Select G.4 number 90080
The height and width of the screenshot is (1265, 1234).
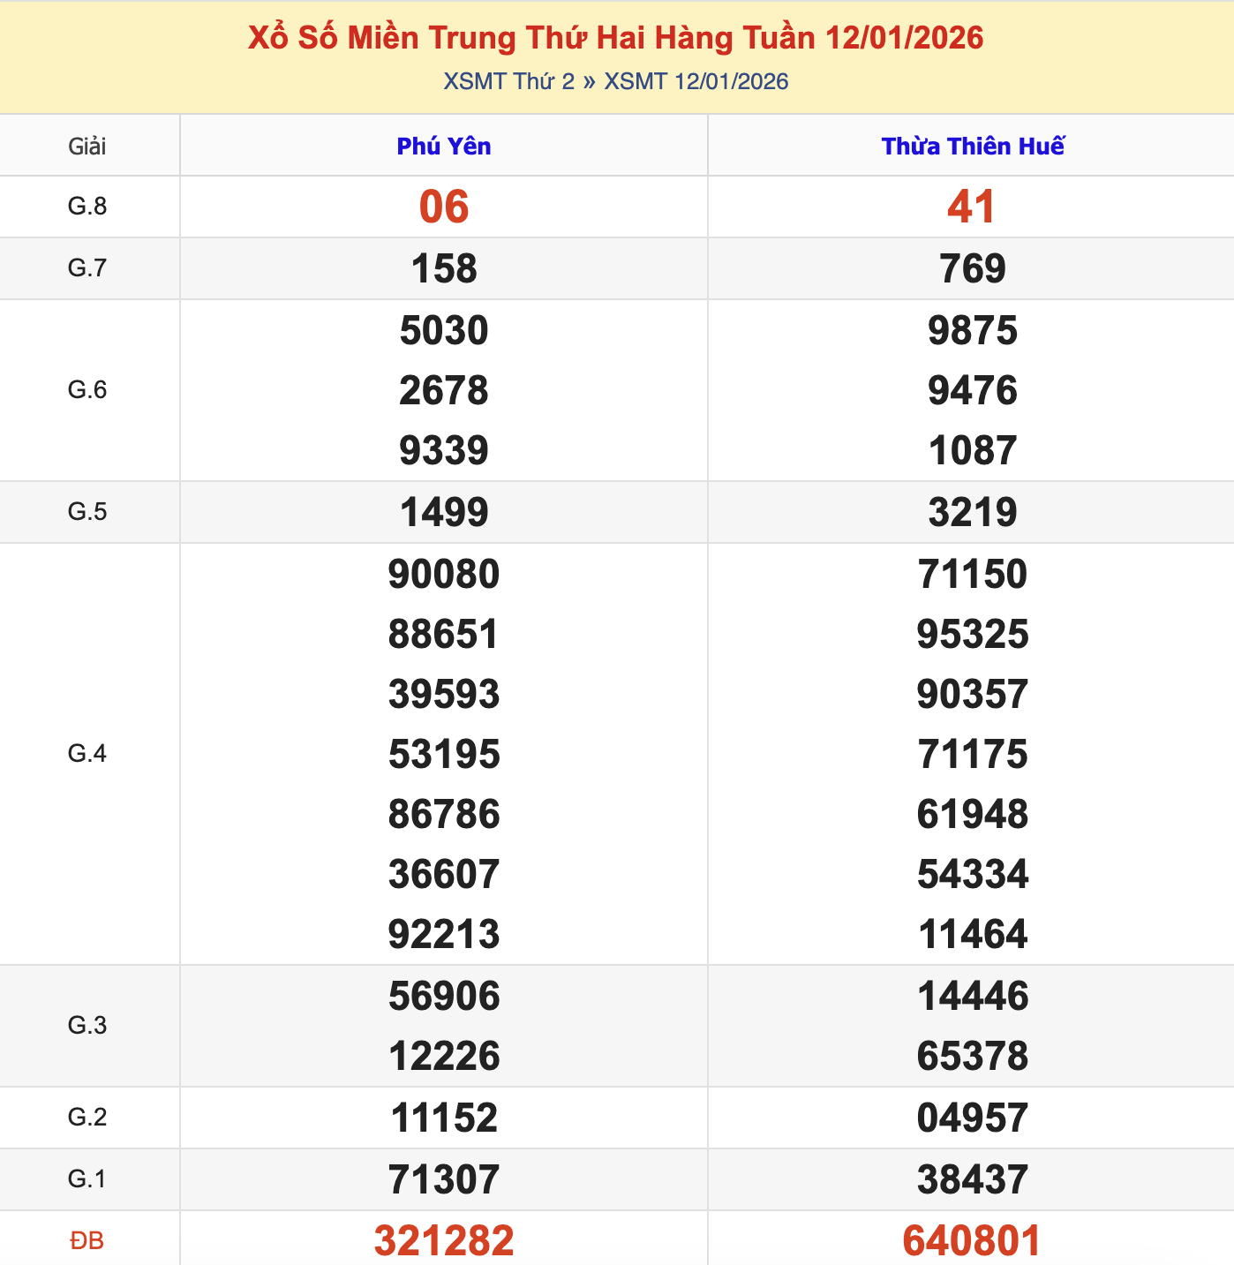[444, 572]
